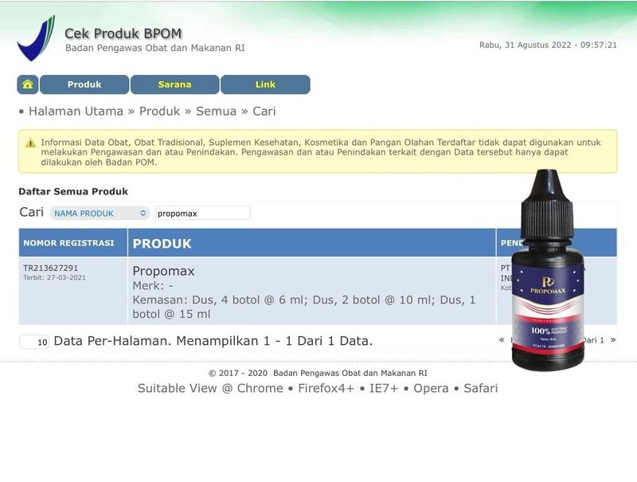This screenshot has height=482, width=637.
Task: Expand the NAMA PRODUK search dropdown
Action: (x=100, y=214)
